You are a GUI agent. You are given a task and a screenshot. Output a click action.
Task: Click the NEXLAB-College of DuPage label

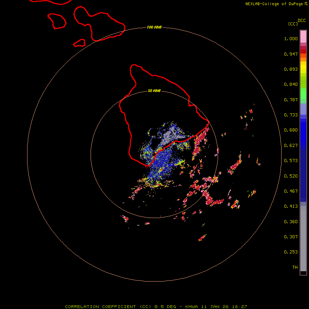(x=276, y=4)
